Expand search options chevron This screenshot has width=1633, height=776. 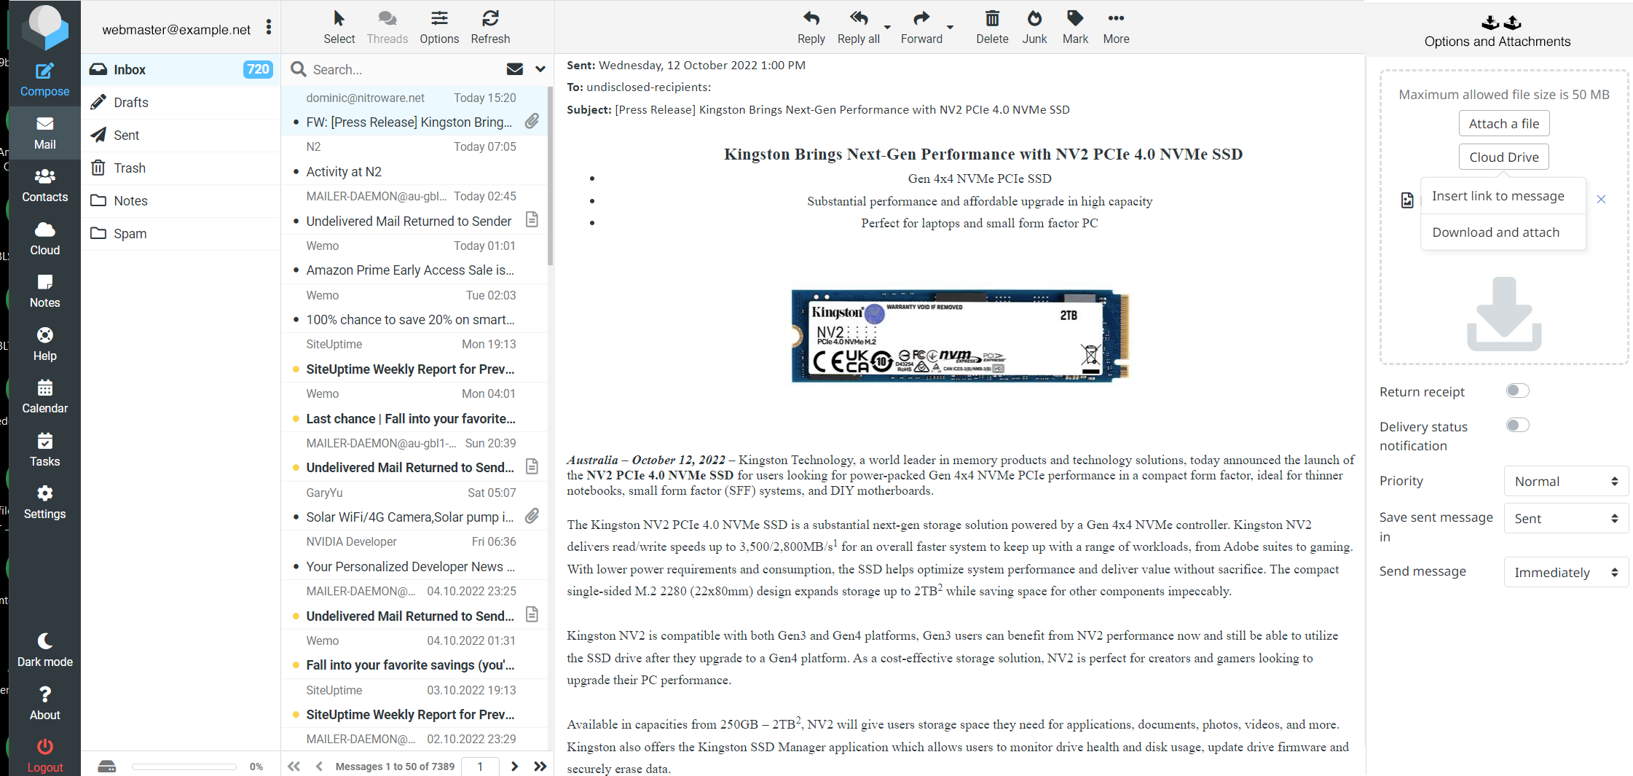[x=540, y=69]
